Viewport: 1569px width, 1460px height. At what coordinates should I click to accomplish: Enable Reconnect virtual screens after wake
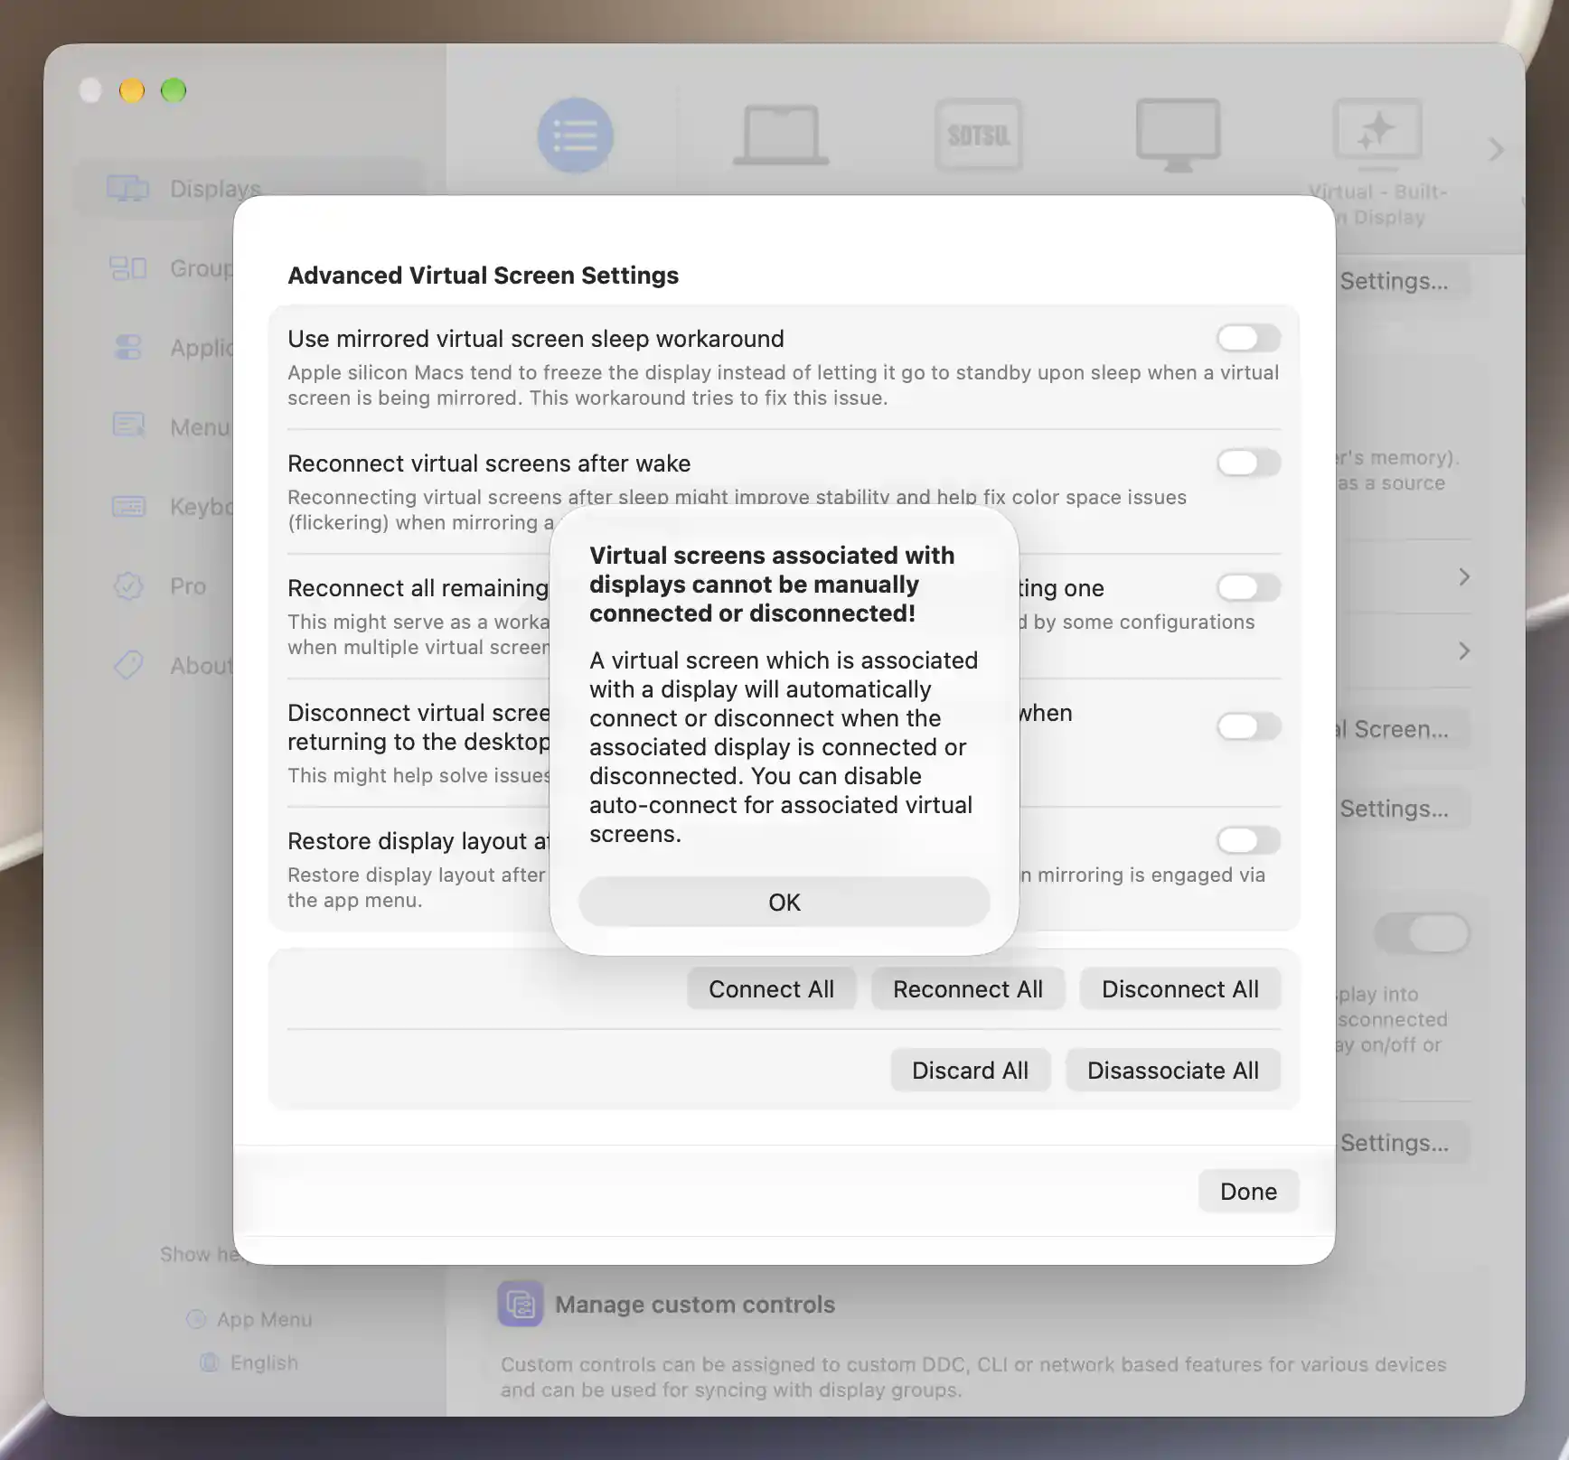point(1248,463)
